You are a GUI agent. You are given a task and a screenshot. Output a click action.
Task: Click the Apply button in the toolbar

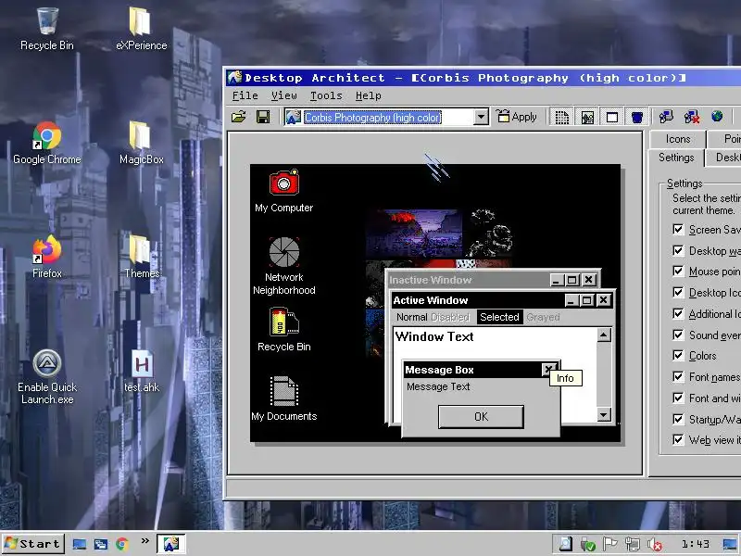click(517, 117)
